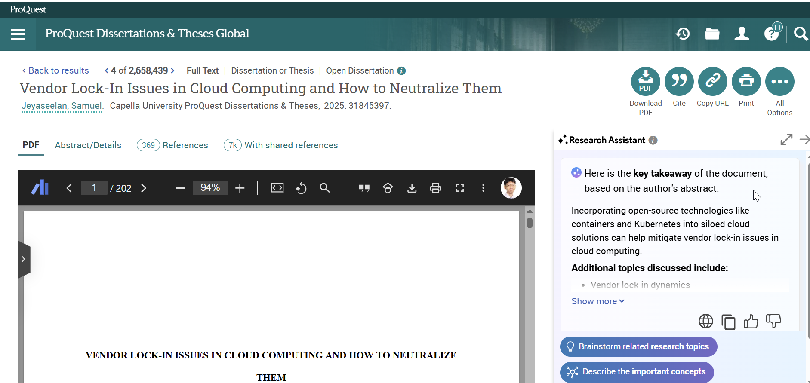Go to previous page in PDF viewer
Image resolution: width=810 pixels, height=383 pixels.
69,188
